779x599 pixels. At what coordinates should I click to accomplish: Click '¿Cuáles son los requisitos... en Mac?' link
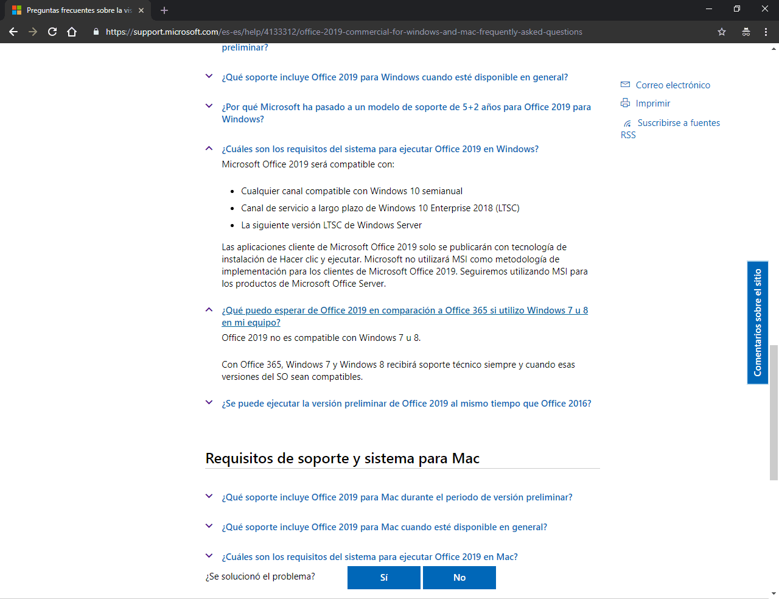tap(370, 557)
